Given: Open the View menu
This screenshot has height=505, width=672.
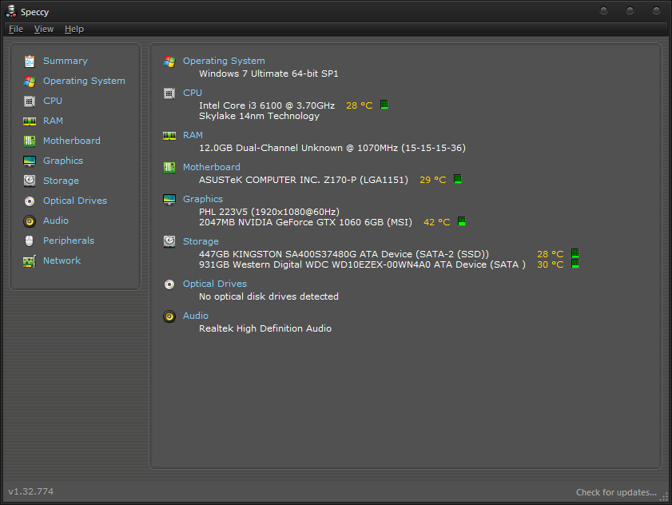Looking at the screenshot, I should 44,29.
